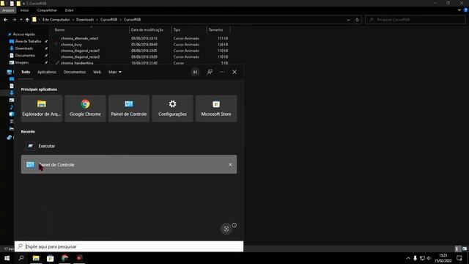Go up one folder level
Image resolution: width=469 pixels, height=264 pixels.
27,20
